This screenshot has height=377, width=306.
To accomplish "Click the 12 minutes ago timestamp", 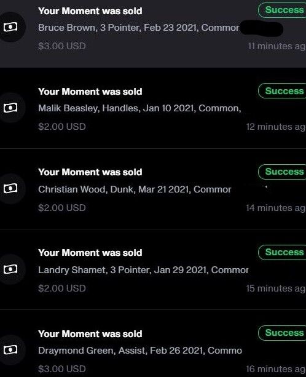I will point(276,127).
